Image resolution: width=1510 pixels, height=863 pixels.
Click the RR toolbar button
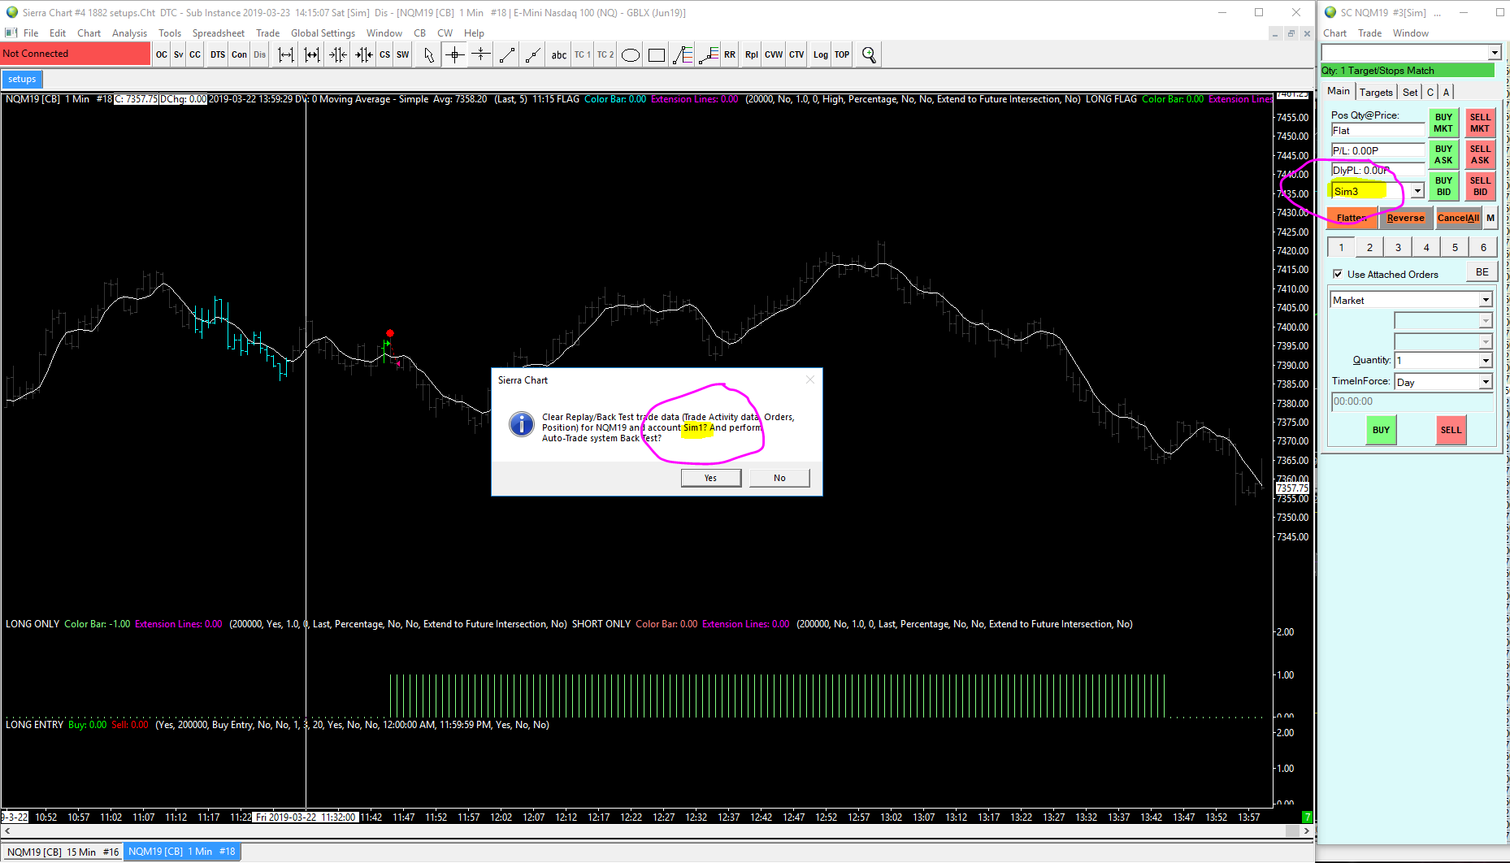point(730,54)
